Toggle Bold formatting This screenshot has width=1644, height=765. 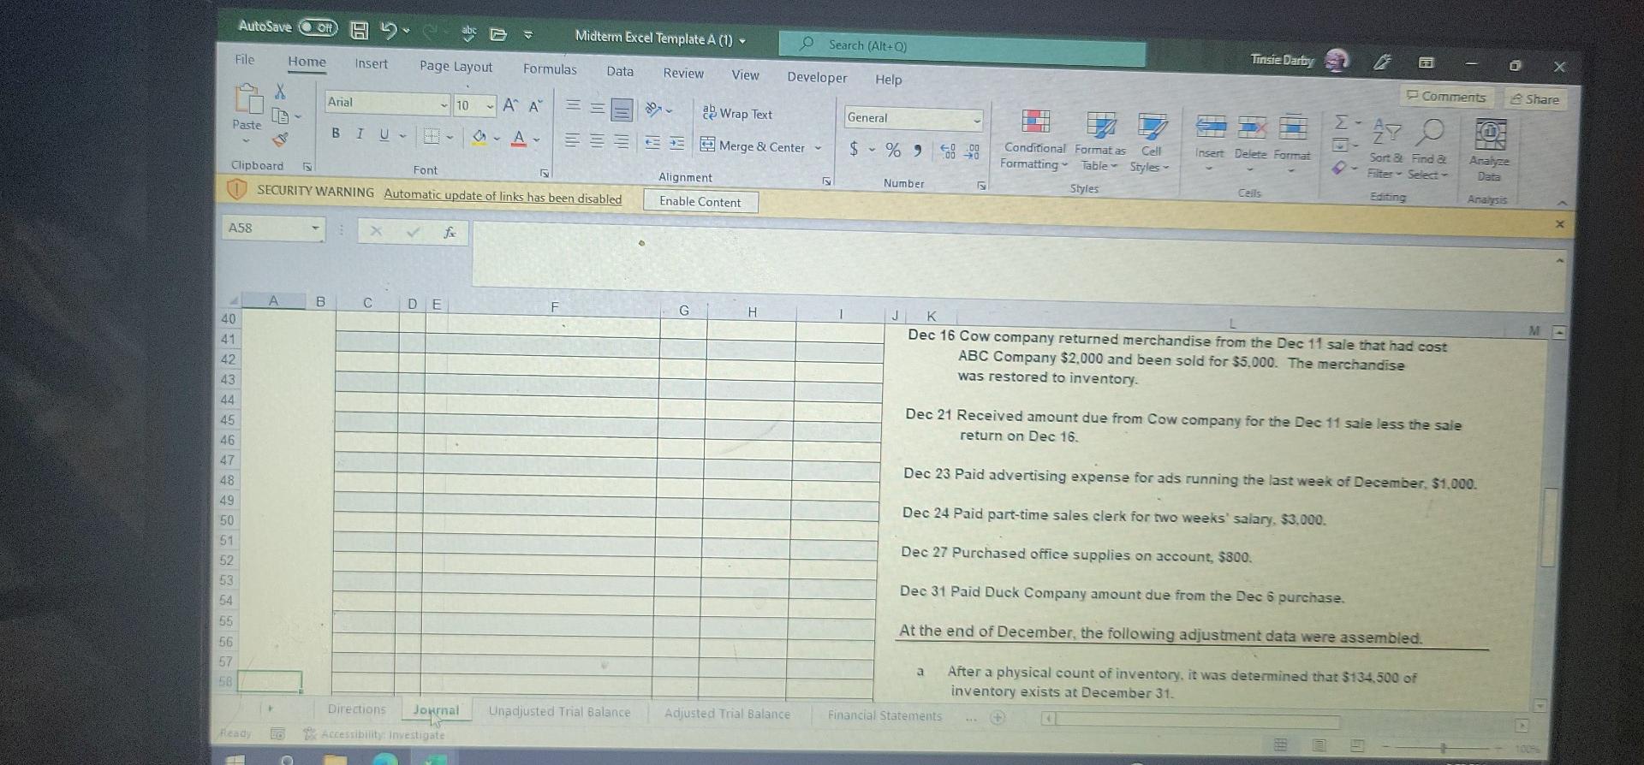coord(336,133)
